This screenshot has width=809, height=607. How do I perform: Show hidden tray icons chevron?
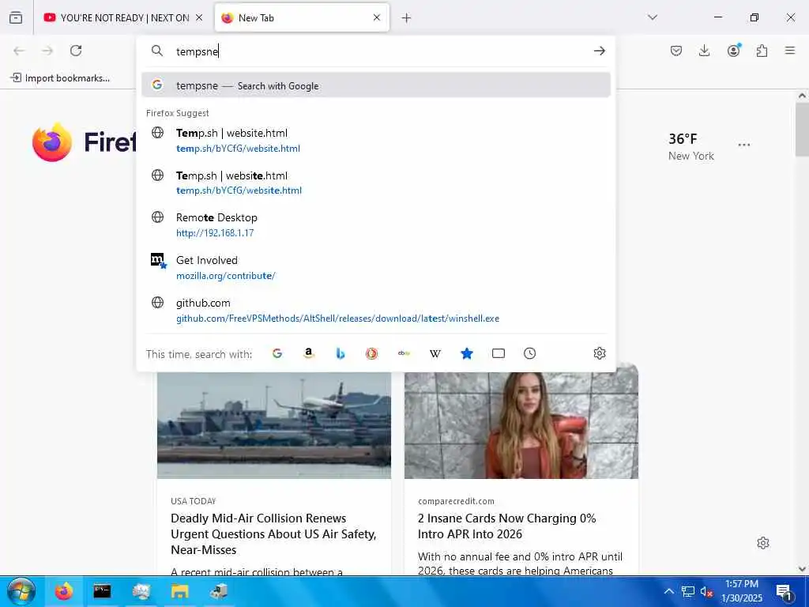click(x=668, y=591)
